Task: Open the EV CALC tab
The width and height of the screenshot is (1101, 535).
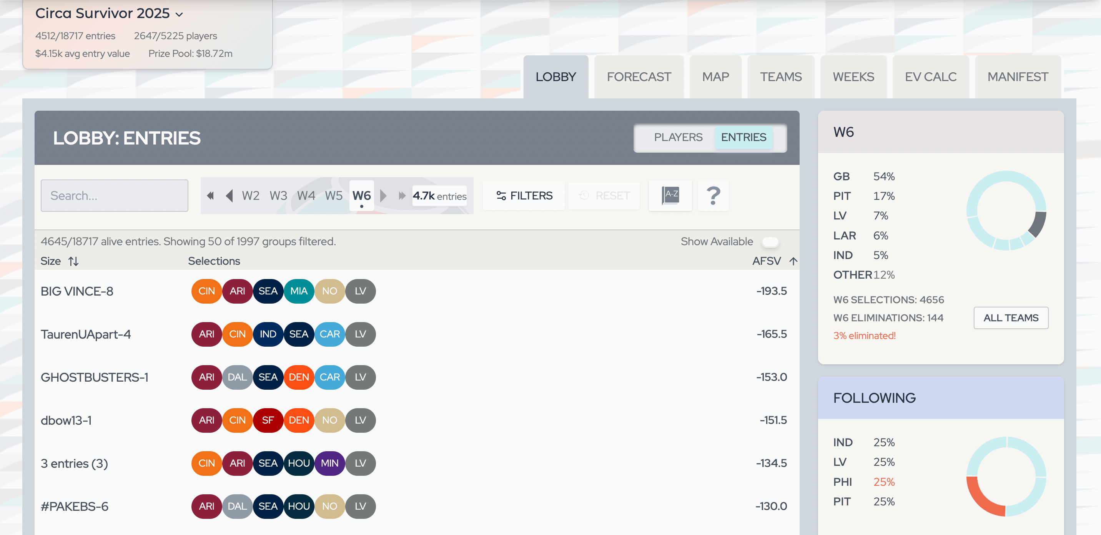Action: click(x=930, y=77)
